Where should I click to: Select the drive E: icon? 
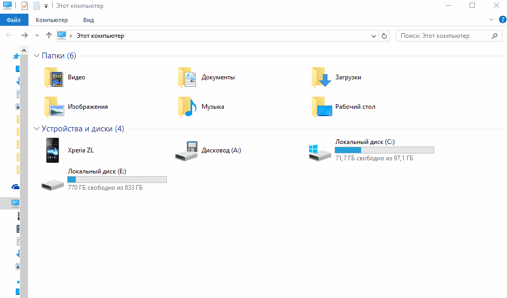coord(52,184)
